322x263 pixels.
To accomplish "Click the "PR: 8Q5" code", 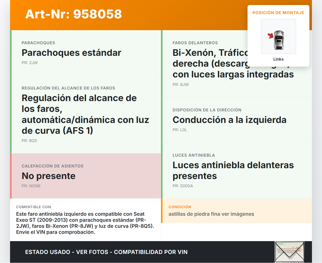I will [29, 141].
